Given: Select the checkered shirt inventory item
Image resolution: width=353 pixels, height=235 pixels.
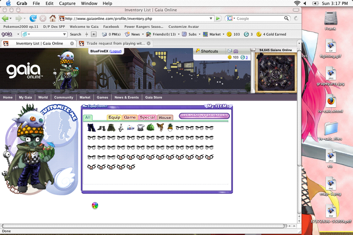Looking at the screenshot, I should (140, 128).
